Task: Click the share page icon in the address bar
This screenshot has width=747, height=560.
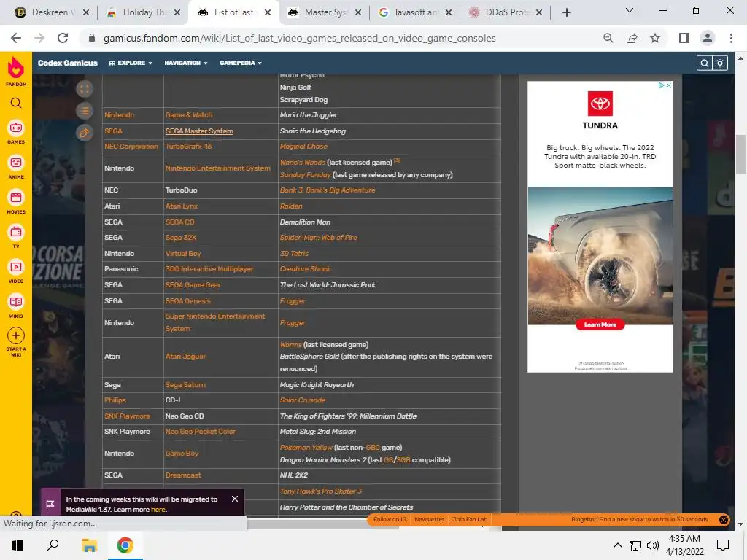Action: (x=632, y=38)
